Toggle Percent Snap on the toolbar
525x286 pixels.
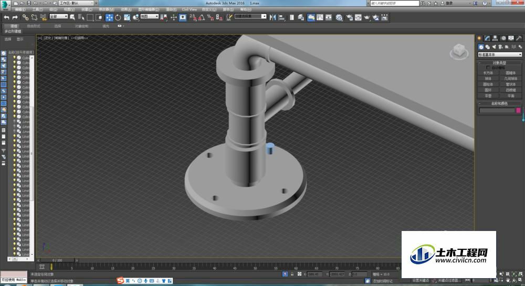tap(211, 17)
